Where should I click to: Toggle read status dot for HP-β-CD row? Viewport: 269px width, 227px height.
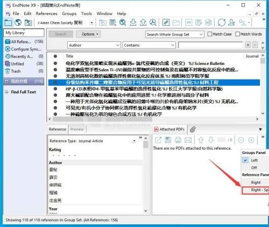55,89
